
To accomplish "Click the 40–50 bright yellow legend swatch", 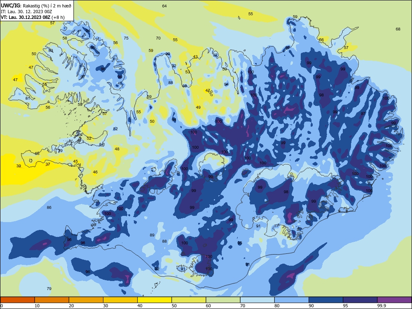I will (154, 300).
